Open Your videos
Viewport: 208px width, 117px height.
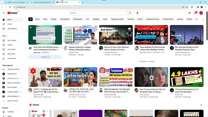(12, 49)
